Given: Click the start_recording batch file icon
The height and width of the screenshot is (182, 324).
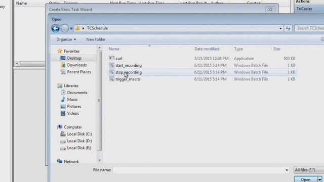Looking at the screenshot, I should point(111,65).
